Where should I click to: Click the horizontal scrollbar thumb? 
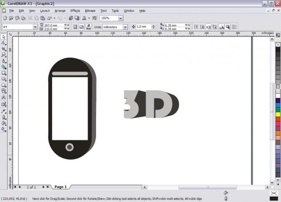point(208,187)
